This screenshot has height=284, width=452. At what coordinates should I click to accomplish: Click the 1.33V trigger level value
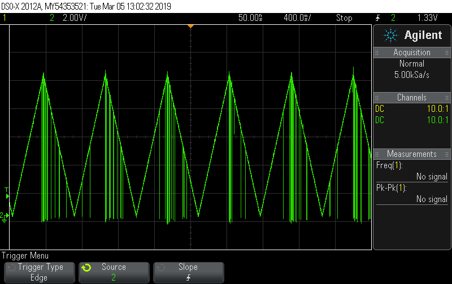428,18
